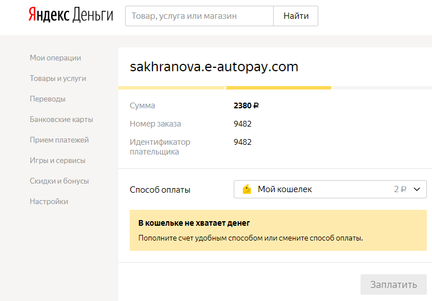Image resolution: width=432 pixels, height=301 pixels.
Task: Open Мои операции in the sidebar
Action: pos(55,58)
